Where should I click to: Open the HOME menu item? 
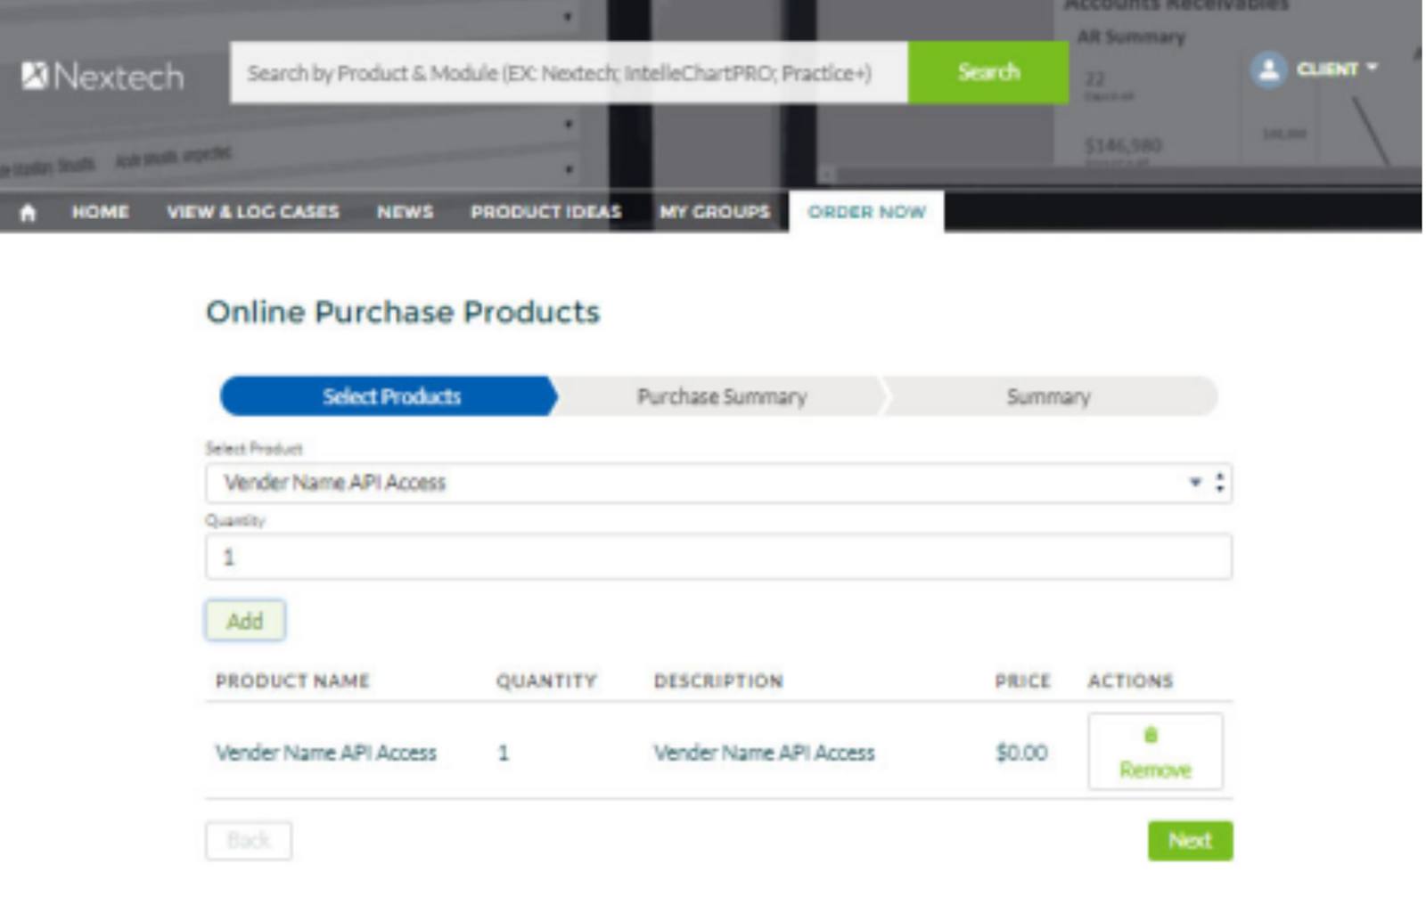(100, 212)
